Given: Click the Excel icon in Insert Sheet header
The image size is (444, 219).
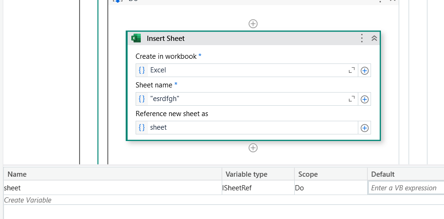Looking at the screenshot, I should coord(137,39).
